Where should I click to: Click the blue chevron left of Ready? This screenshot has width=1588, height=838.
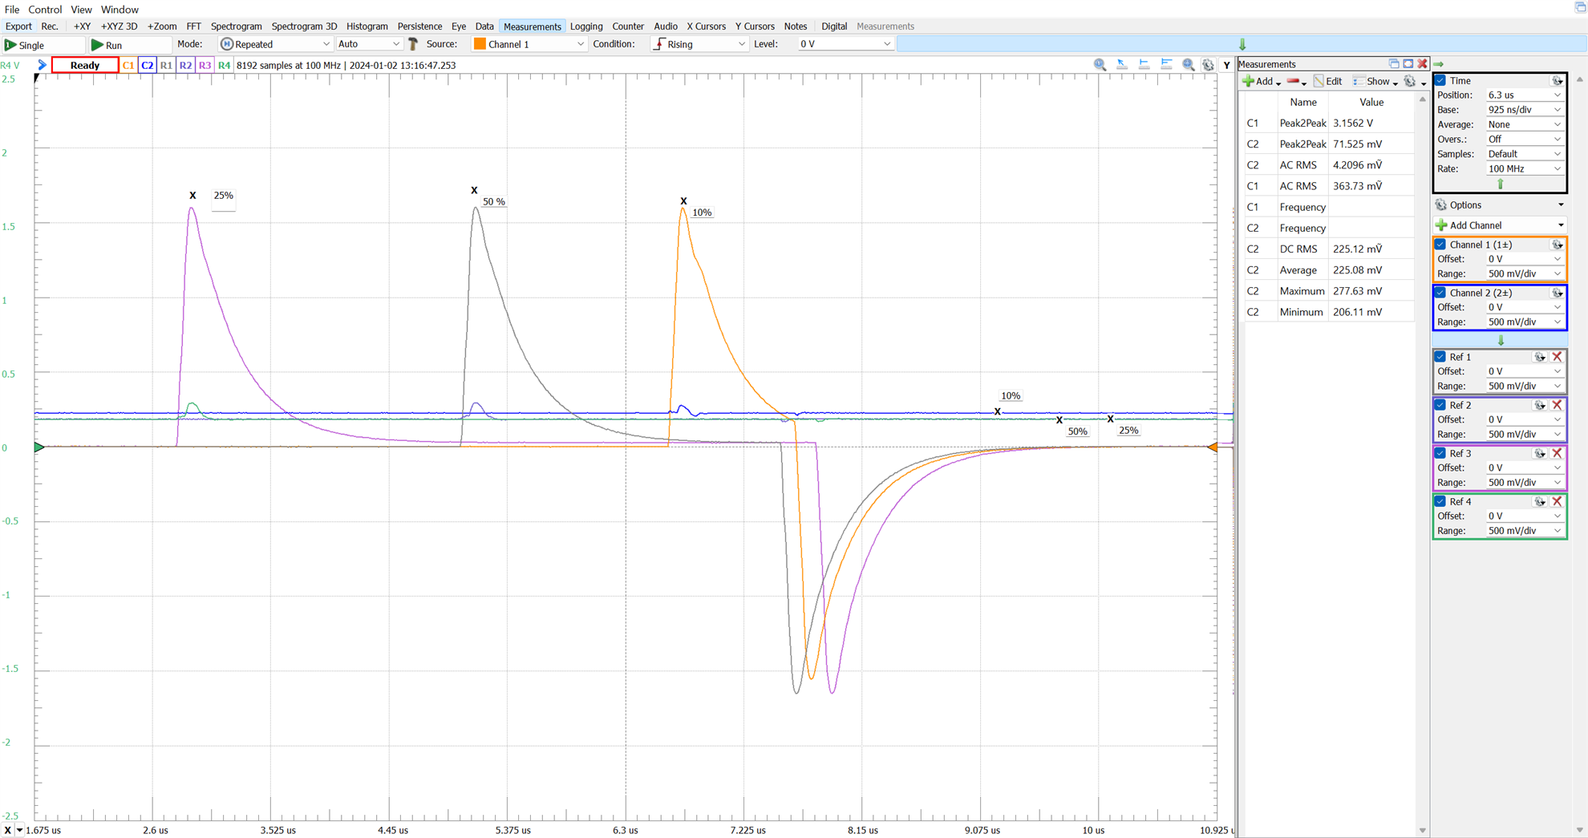(42, 65)
